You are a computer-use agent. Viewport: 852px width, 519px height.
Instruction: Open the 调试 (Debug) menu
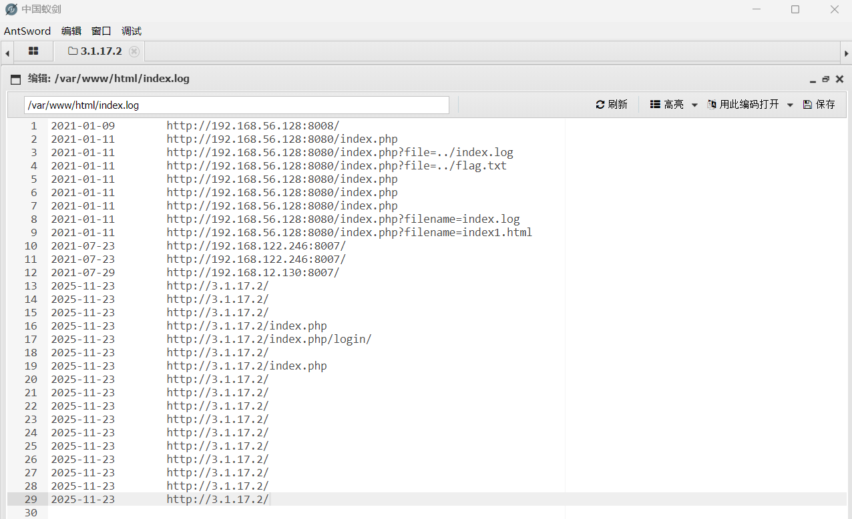132,31
